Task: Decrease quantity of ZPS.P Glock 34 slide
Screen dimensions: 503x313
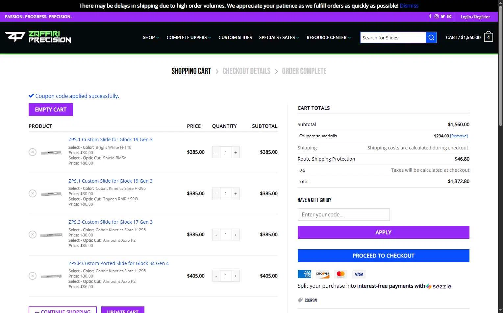Action: click(216, 276)
